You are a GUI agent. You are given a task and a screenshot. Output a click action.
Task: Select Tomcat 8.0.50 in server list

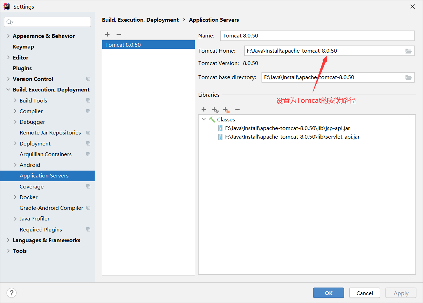[148, 45]
